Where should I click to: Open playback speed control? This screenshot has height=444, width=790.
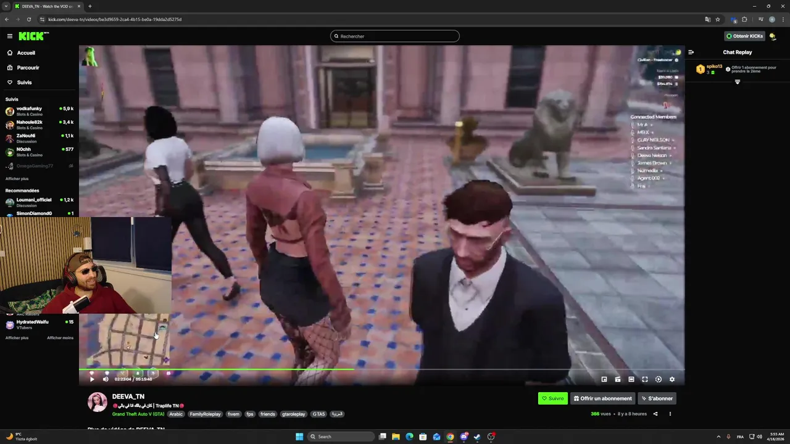pos(659,379)
